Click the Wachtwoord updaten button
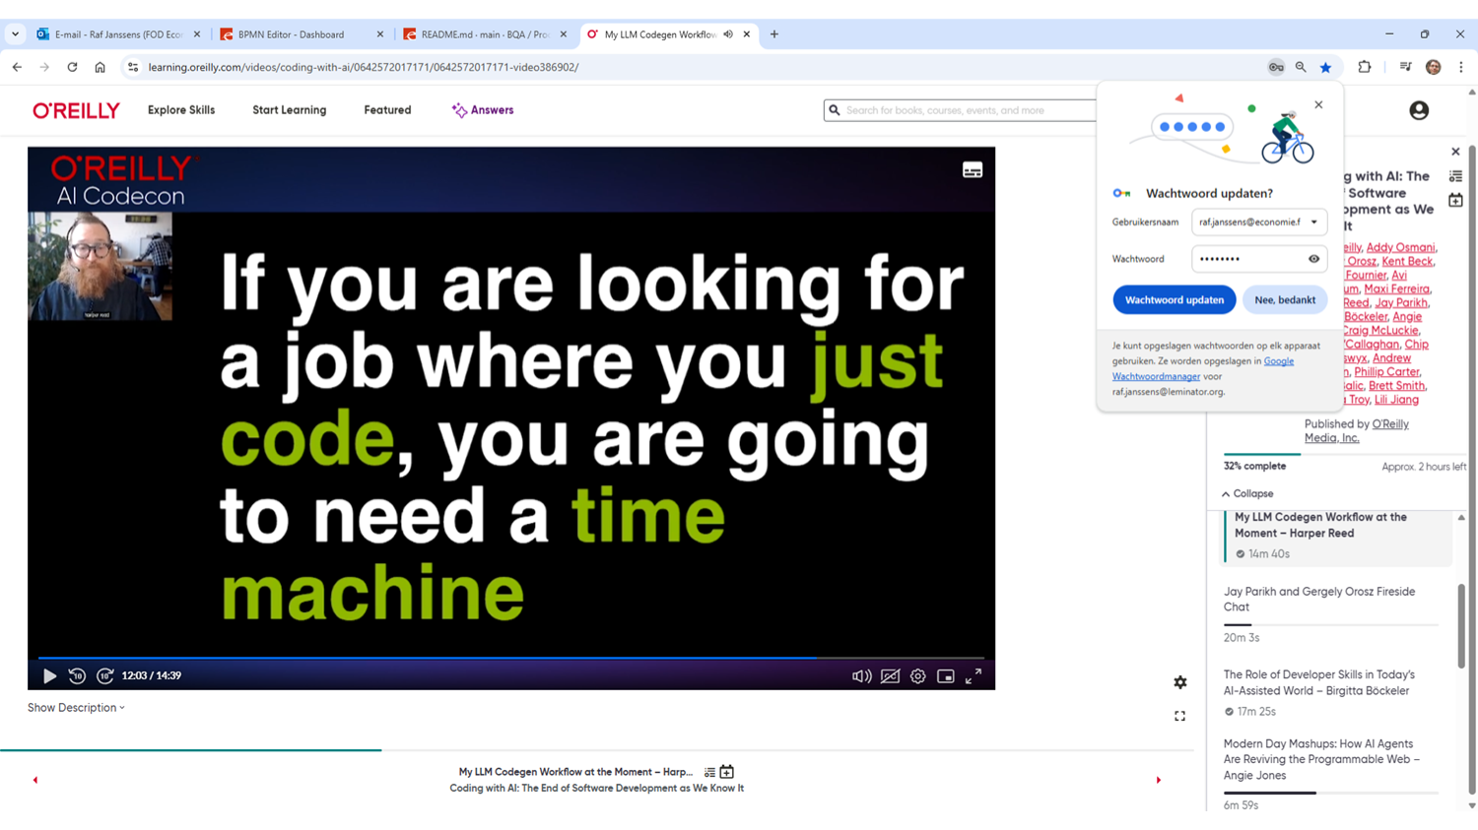 tap(1174, 299)
